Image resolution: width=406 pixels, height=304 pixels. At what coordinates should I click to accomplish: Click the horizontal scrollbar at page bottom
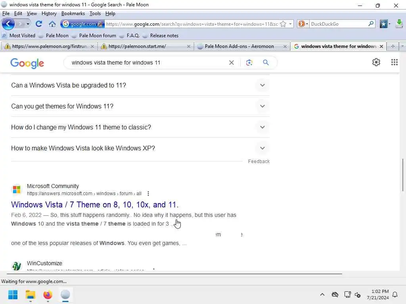(174, 274)
